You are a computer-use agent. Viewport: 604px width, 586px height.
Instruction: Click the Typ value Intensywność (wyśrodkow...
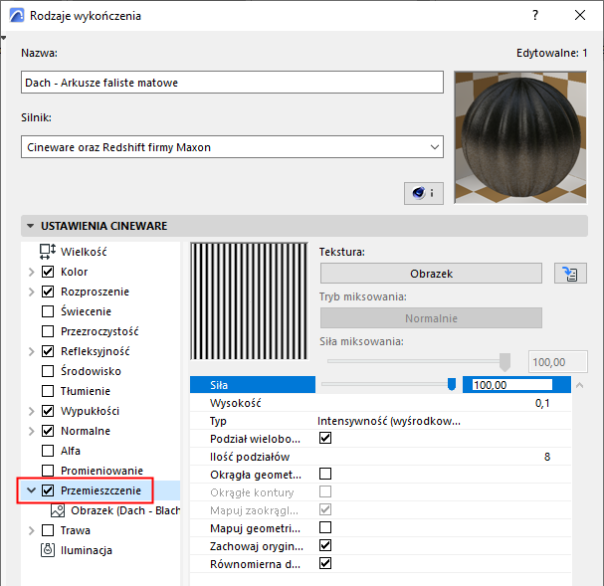coord(389,421)
